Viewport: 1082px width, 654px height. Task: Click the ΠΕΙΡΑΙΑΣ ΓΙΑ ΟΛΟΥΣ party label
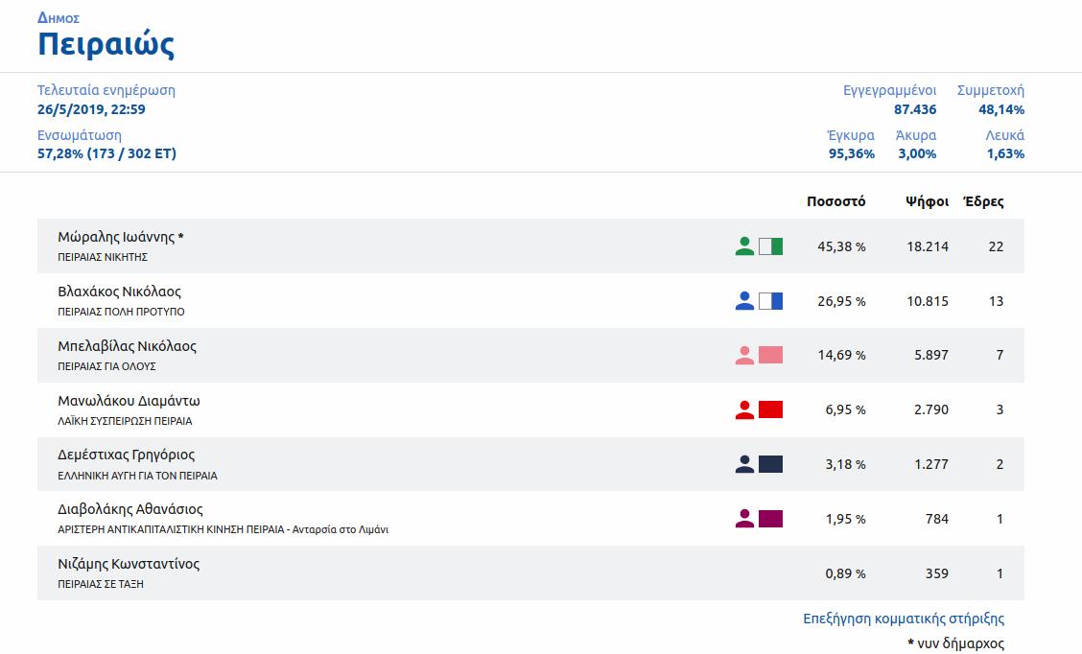tap(107, 366)
